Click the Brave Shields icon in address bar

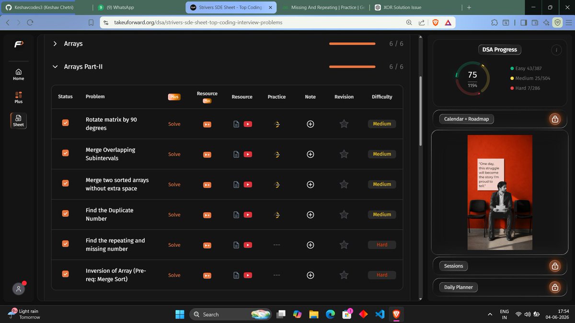point(436,22)
